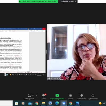This screenshot has height=106, width=106.
Task: Open the Mail app in taskbar
Action: click(x=30, y=103)
